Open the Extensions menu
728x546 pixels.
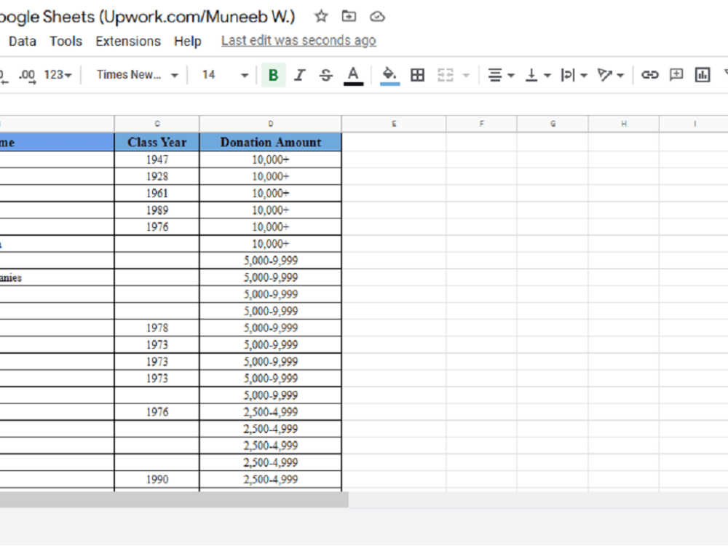pos(128,41)
